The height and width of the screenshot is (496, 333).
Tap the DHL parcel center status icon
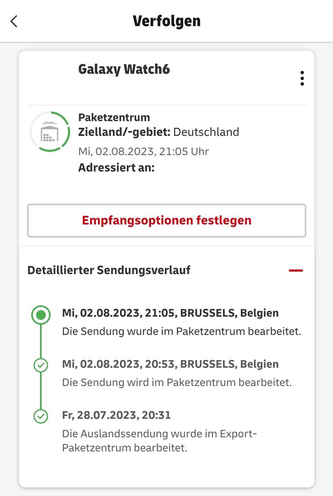pyautogui.click(x=50, y=131)
